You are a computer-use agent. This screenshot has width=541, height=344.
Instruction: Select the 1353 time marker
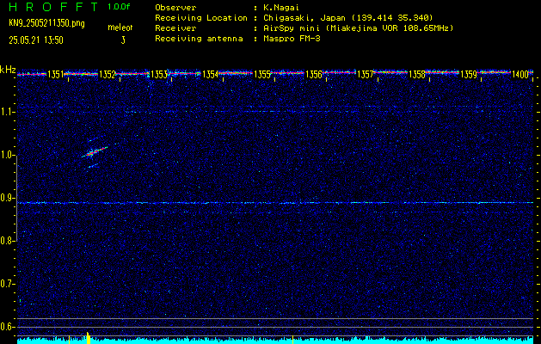pos(159,75)
